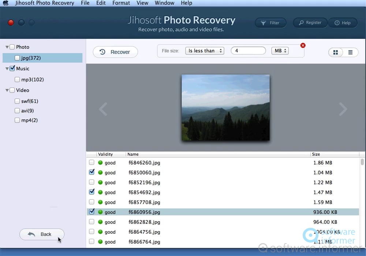Check the jpg(372) checkbox
Image resolution: width=366 pixels, height=256 pixels.
click(17, 58)
